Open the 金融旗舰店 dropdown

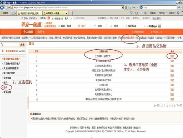coord(103,18)
